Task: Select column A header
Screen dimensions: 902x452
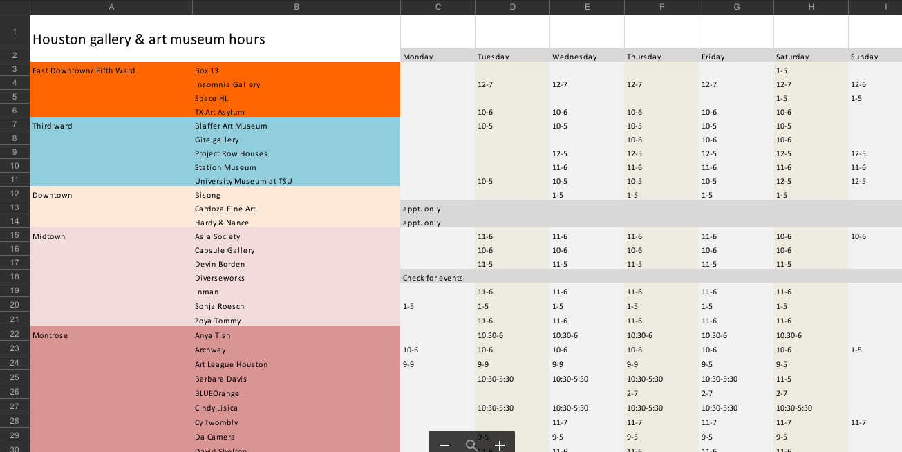Action: pos(111,7)
